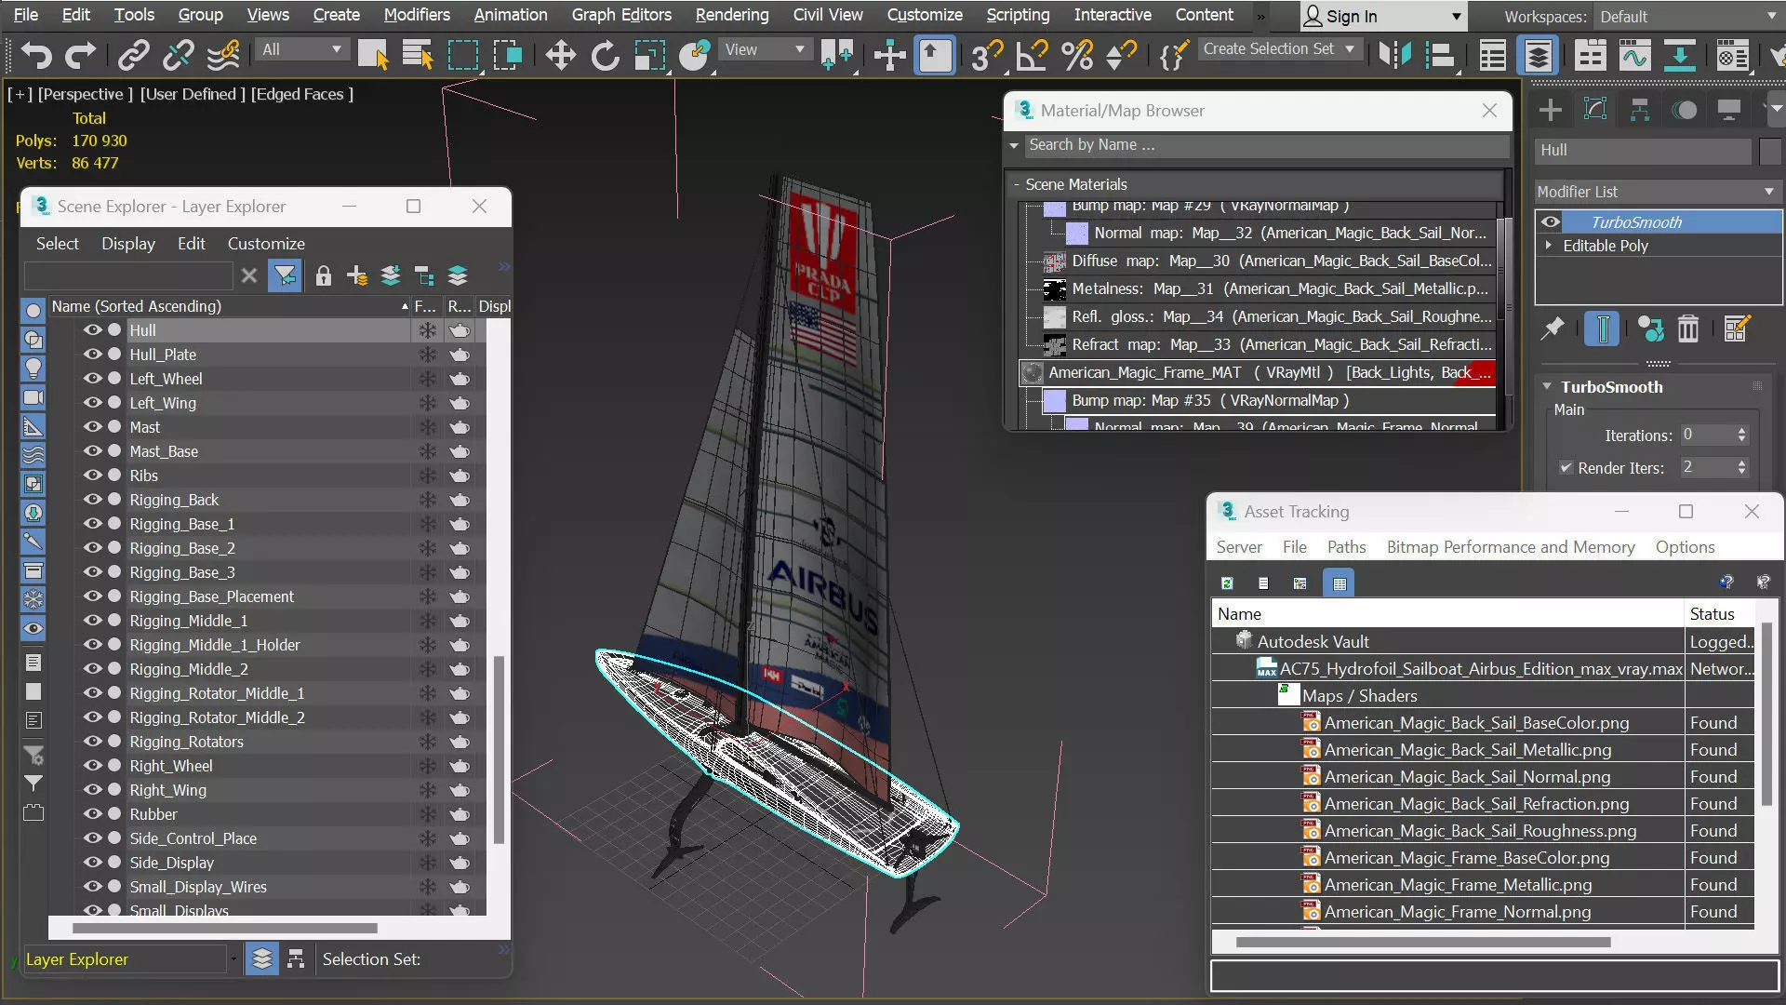This screenshot has width=1786, height=1005.
Task: Click Configure Modifier Sets icon
Action: [1737, 328]
